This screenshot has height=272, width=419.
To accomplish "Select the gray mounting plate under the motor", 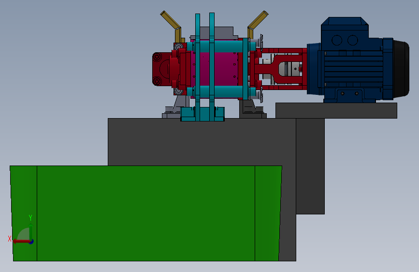I will point(336,110).
